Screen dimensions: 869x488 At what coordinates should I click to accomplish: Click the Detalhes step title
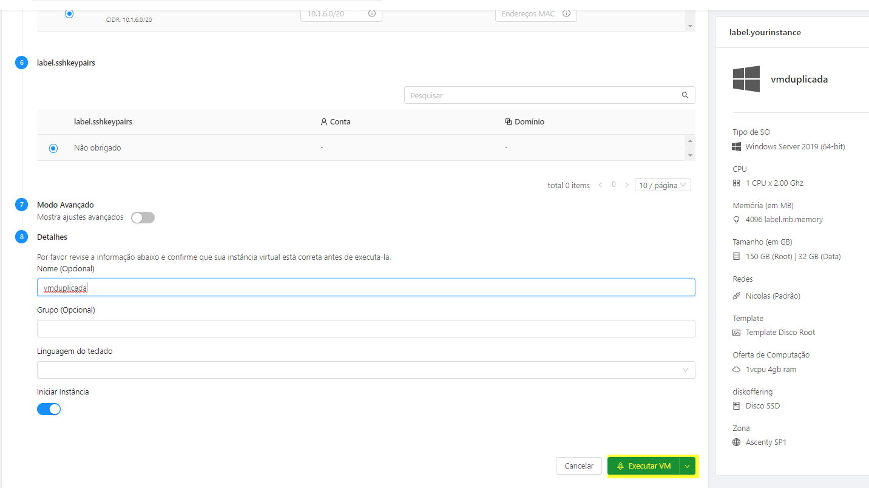click(x=52, y=237)
